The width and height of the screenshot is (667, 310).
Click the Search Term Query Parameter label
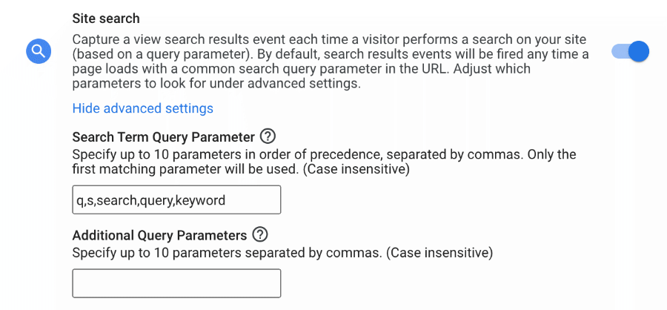(x=163, y=137)
